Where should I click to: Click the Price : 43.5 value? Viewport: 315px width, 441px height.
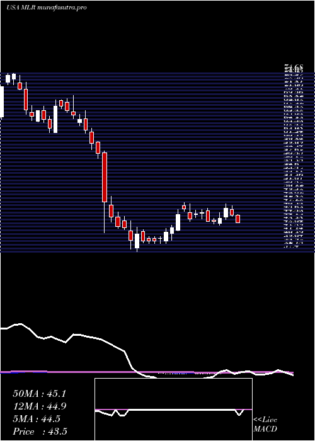(40, 432)
